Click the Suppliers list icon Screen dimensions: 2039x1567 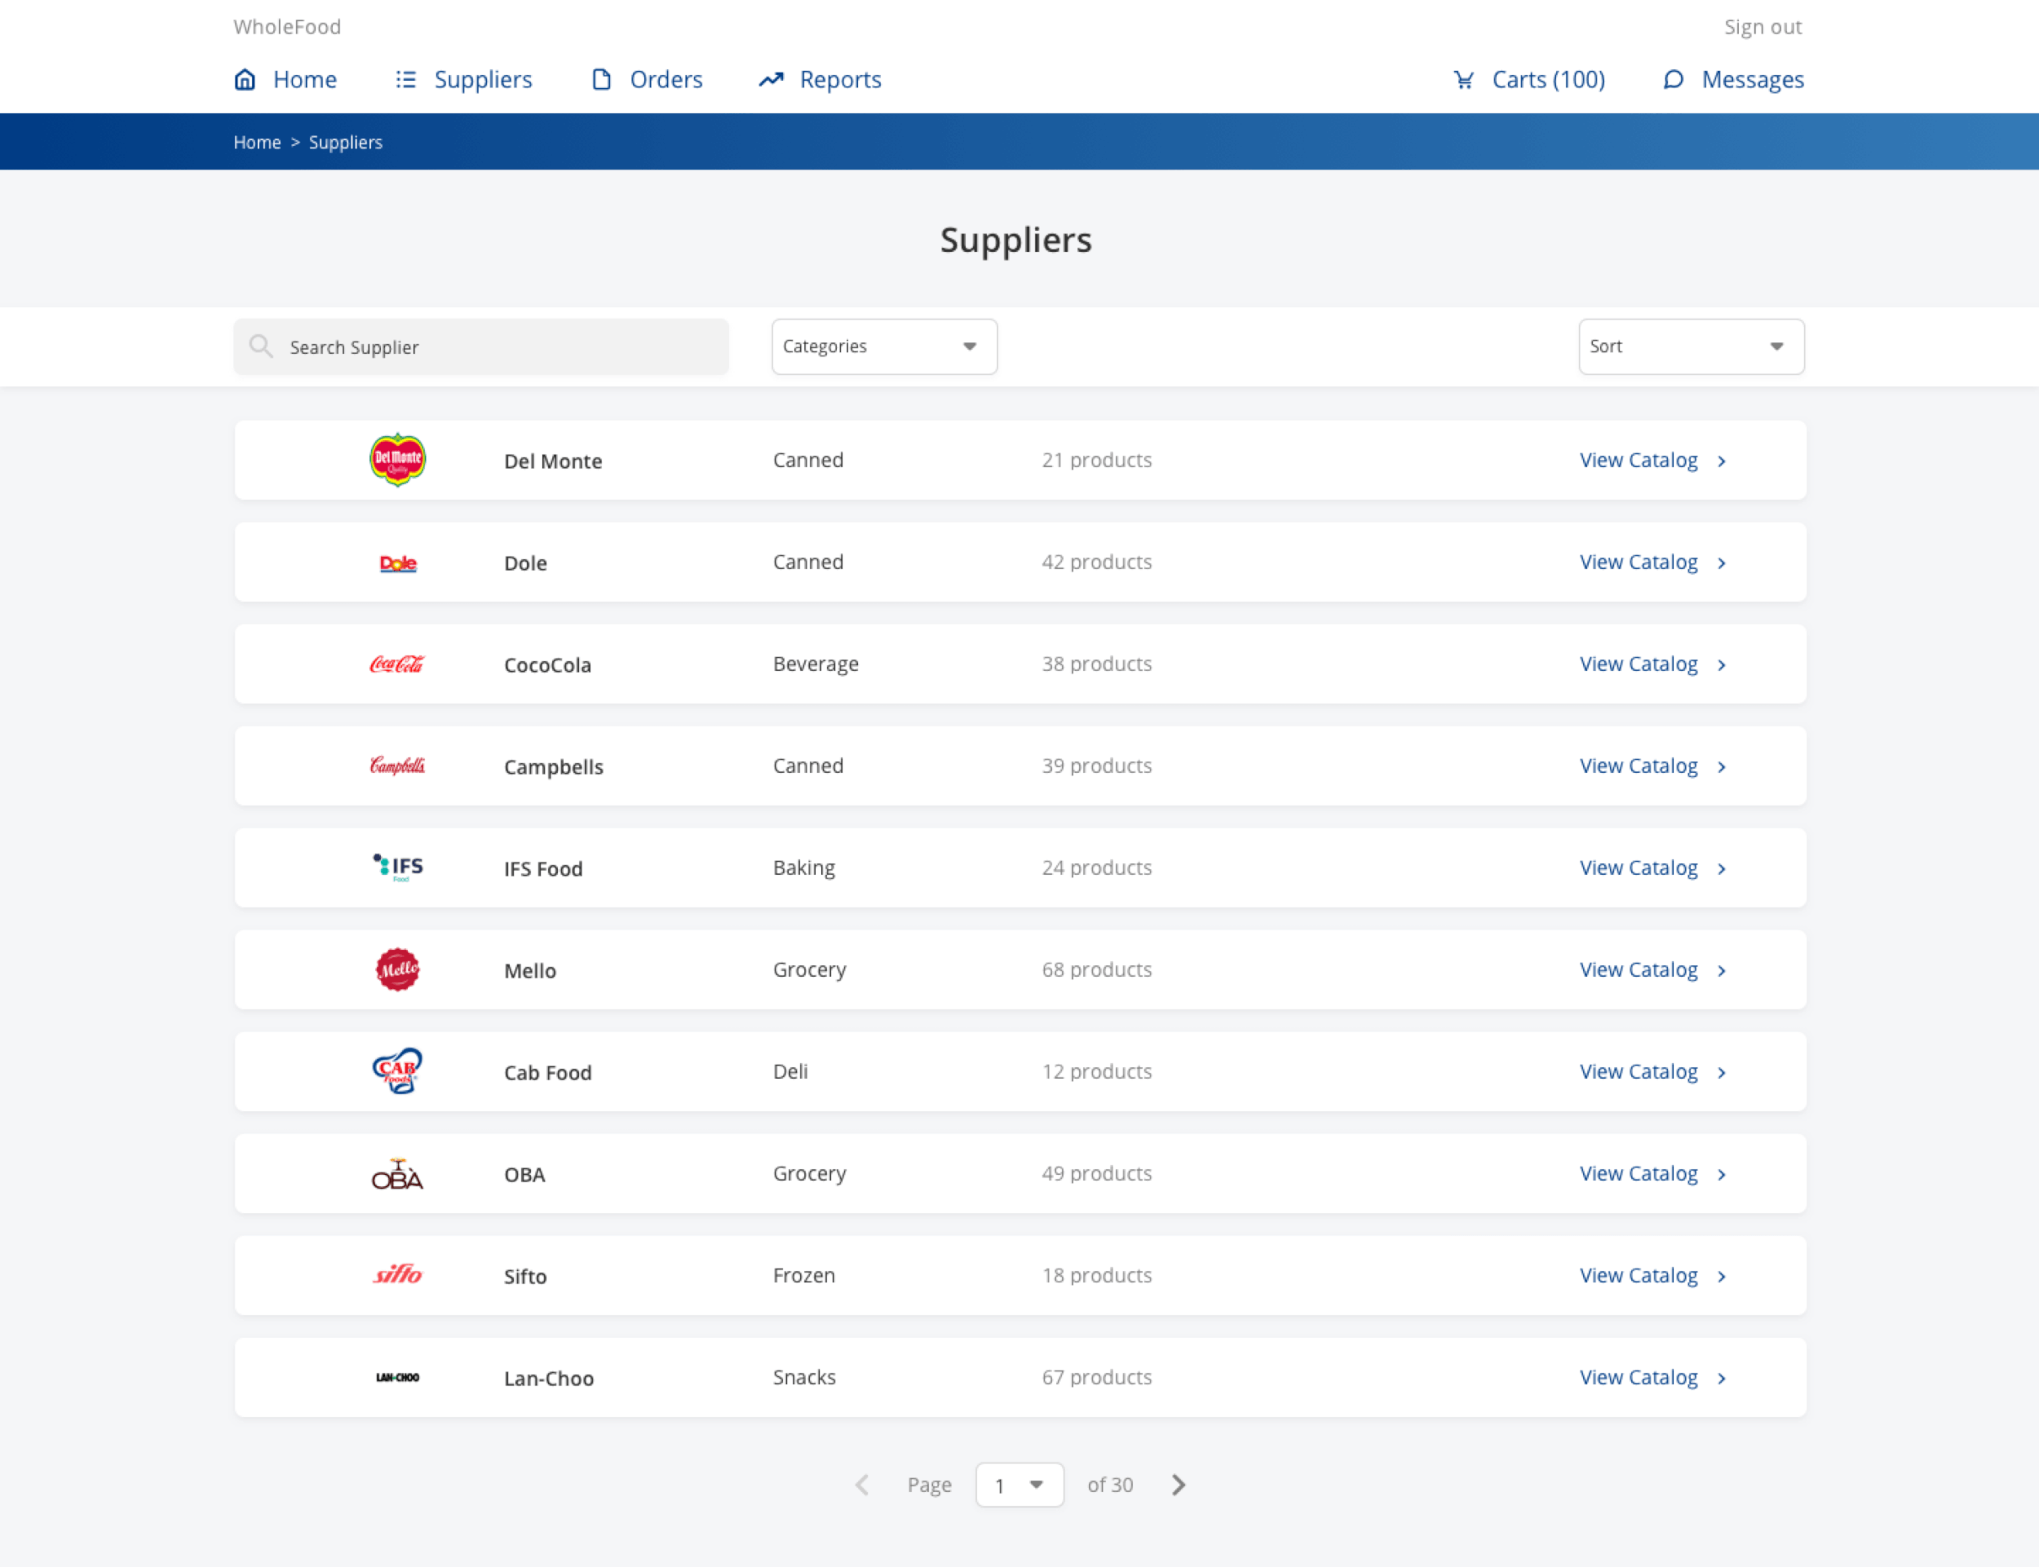tap(406, 79)
